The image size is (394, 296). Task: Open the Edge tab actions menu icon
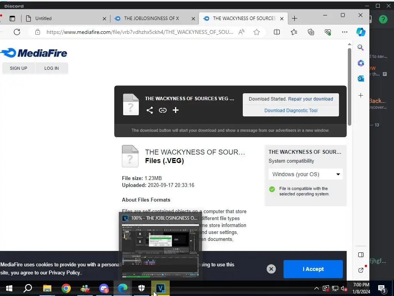12,18
